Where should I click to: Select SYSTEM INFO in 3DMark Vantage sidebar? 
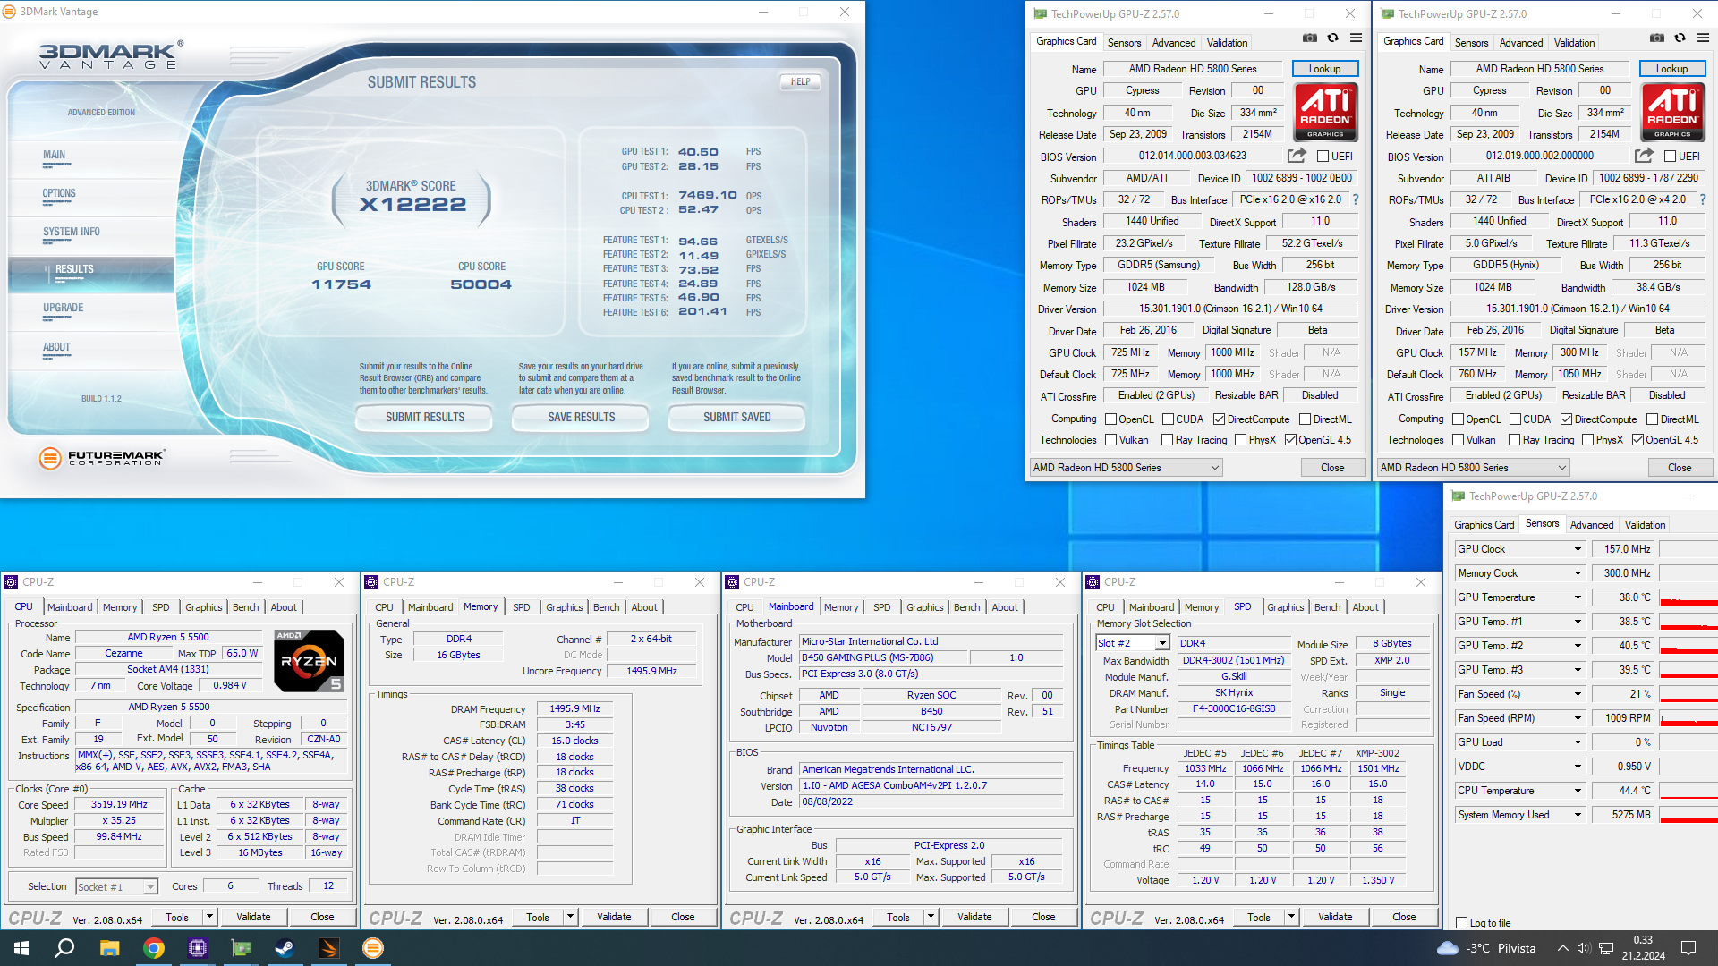click(72, 232)
